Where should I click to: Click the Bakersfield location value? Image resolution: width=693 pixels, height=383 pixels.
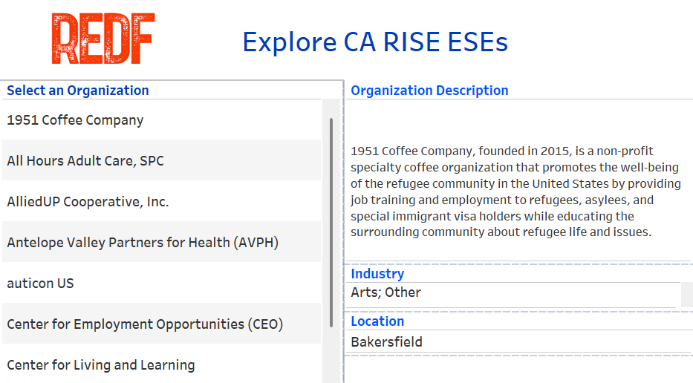[x=386, y=342]
